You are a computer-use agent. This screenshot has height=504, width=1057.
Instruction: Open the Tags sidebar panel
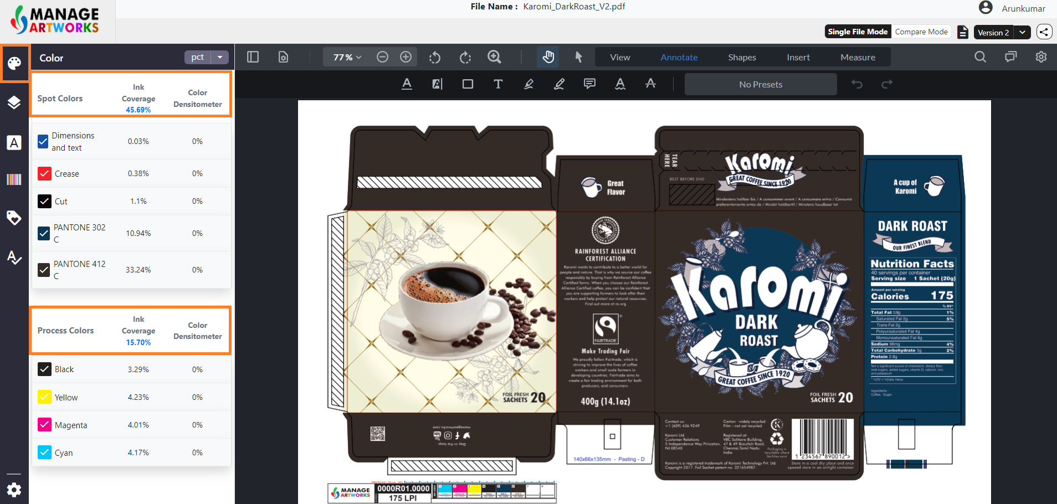[14, 218]
